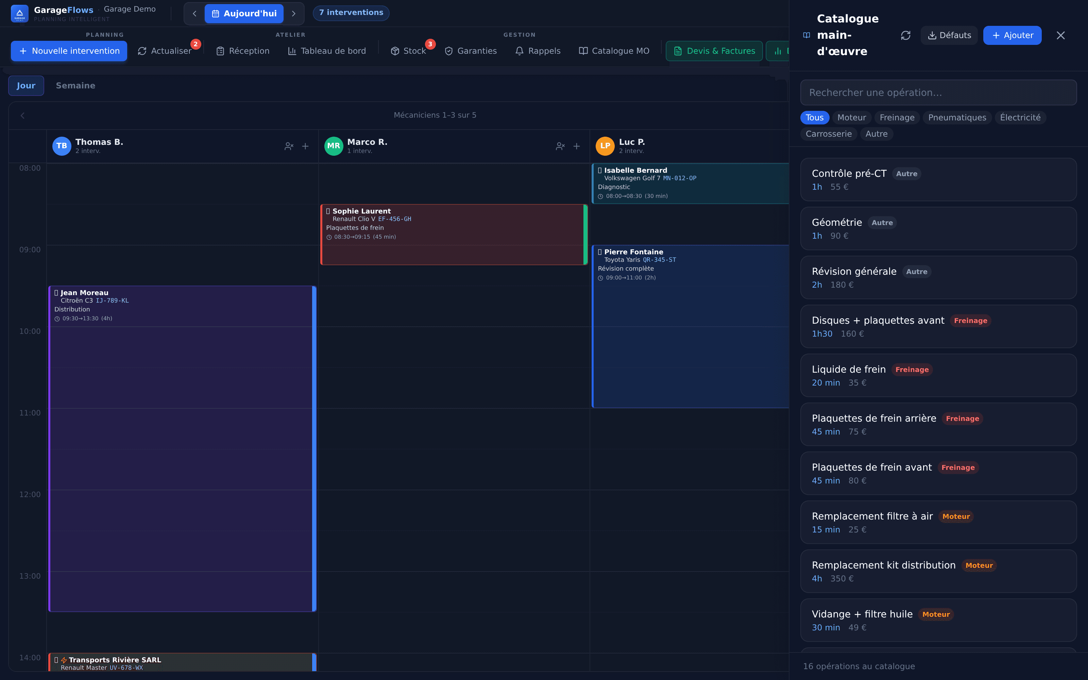Filter catalogue by Moteur

coord(851,117)
